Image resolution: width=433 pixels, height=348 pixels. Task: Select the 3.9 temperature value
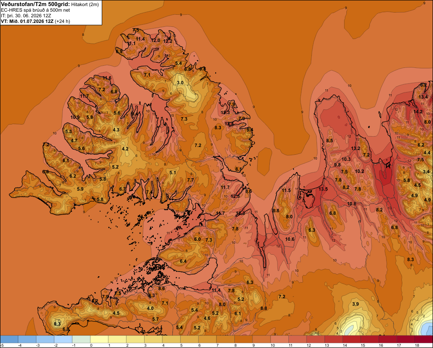[x=355, y=304]
